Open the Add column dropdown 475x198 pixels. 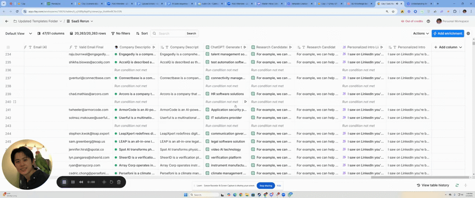click(448, 47)
